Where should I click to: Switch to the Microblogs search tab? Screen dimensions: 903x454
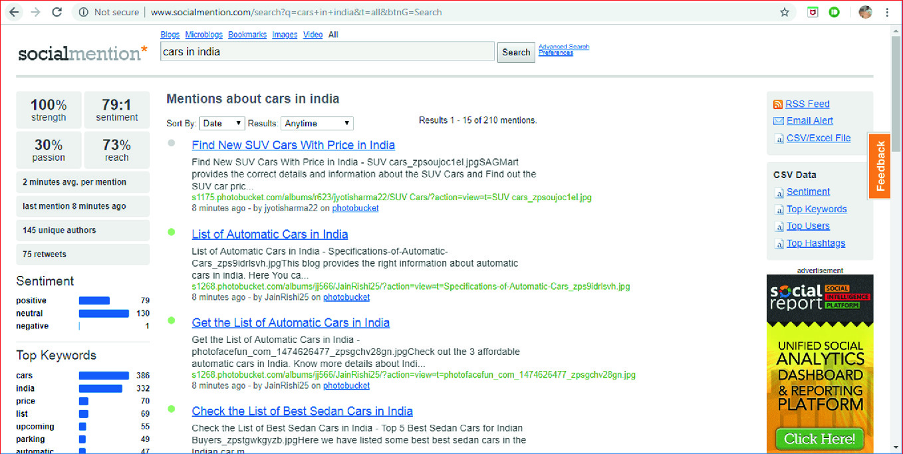(x=204, y=35)
